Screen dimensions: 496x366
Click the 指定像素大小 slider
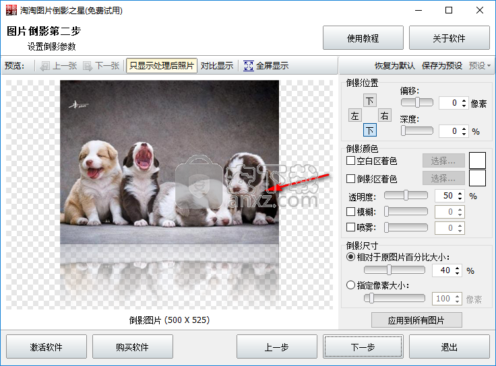tap(394, 298)
